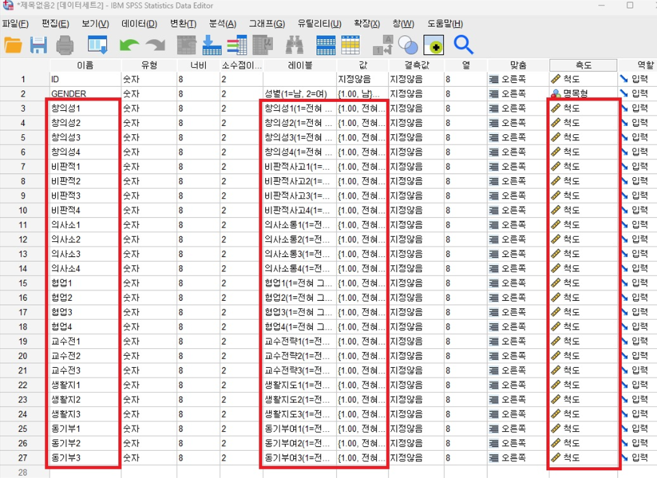Open the 유틸리티(U) menu
This screenshot has height=478, width=657.
[319, 24]
